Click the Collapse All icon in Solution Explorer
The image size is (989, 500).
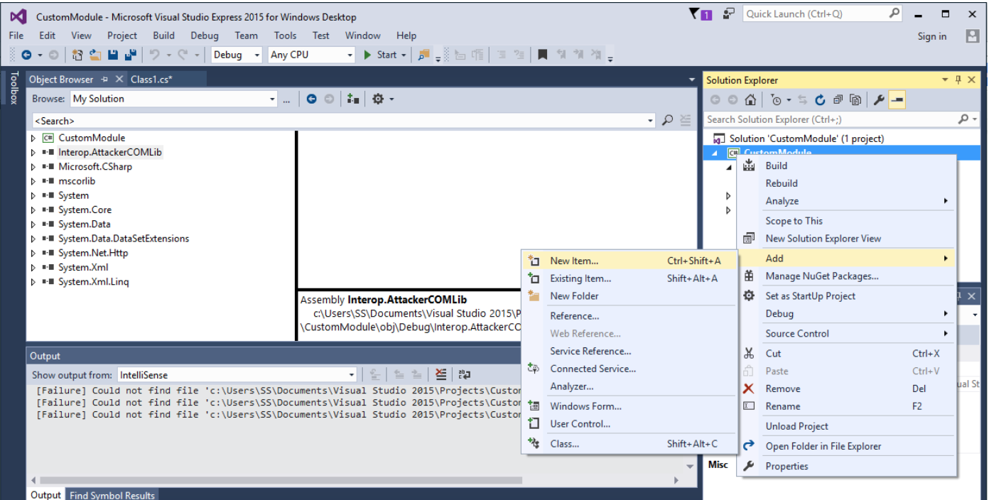pos(838,100)
